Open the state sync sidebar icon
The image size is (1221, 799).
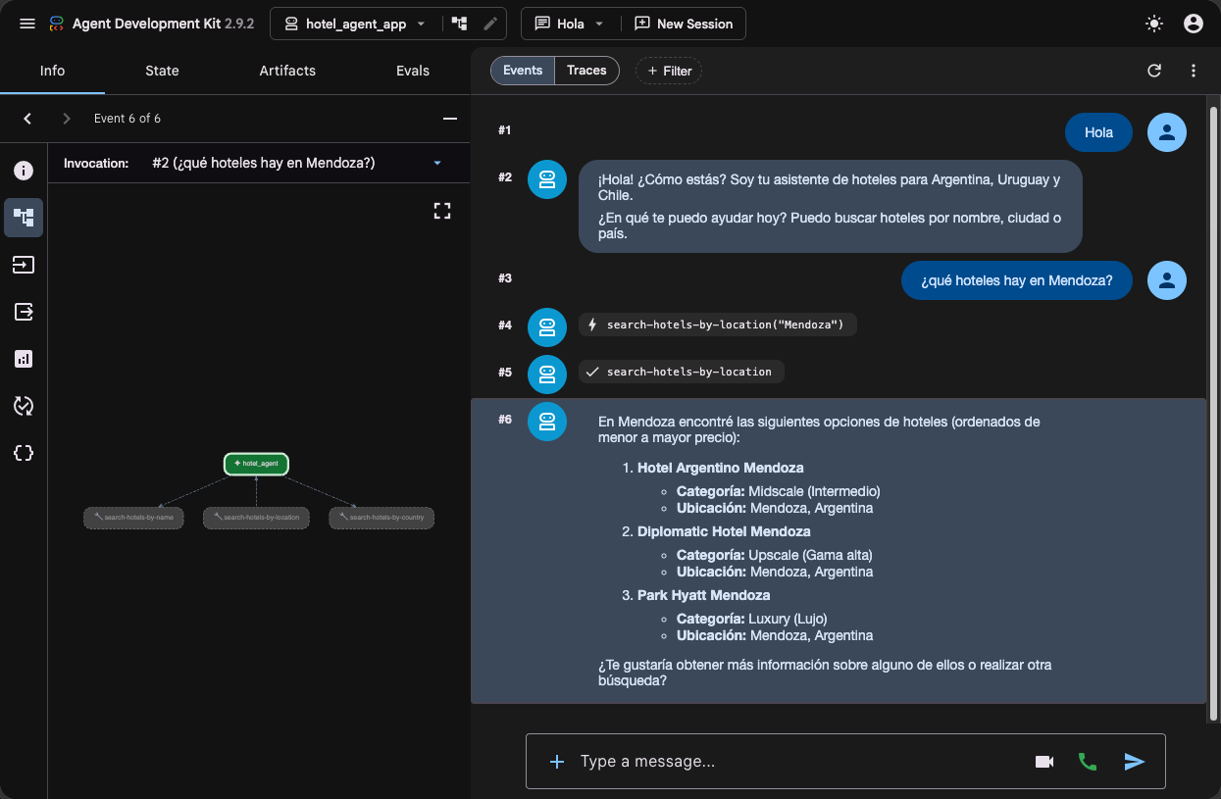click(x=24, y=406)
